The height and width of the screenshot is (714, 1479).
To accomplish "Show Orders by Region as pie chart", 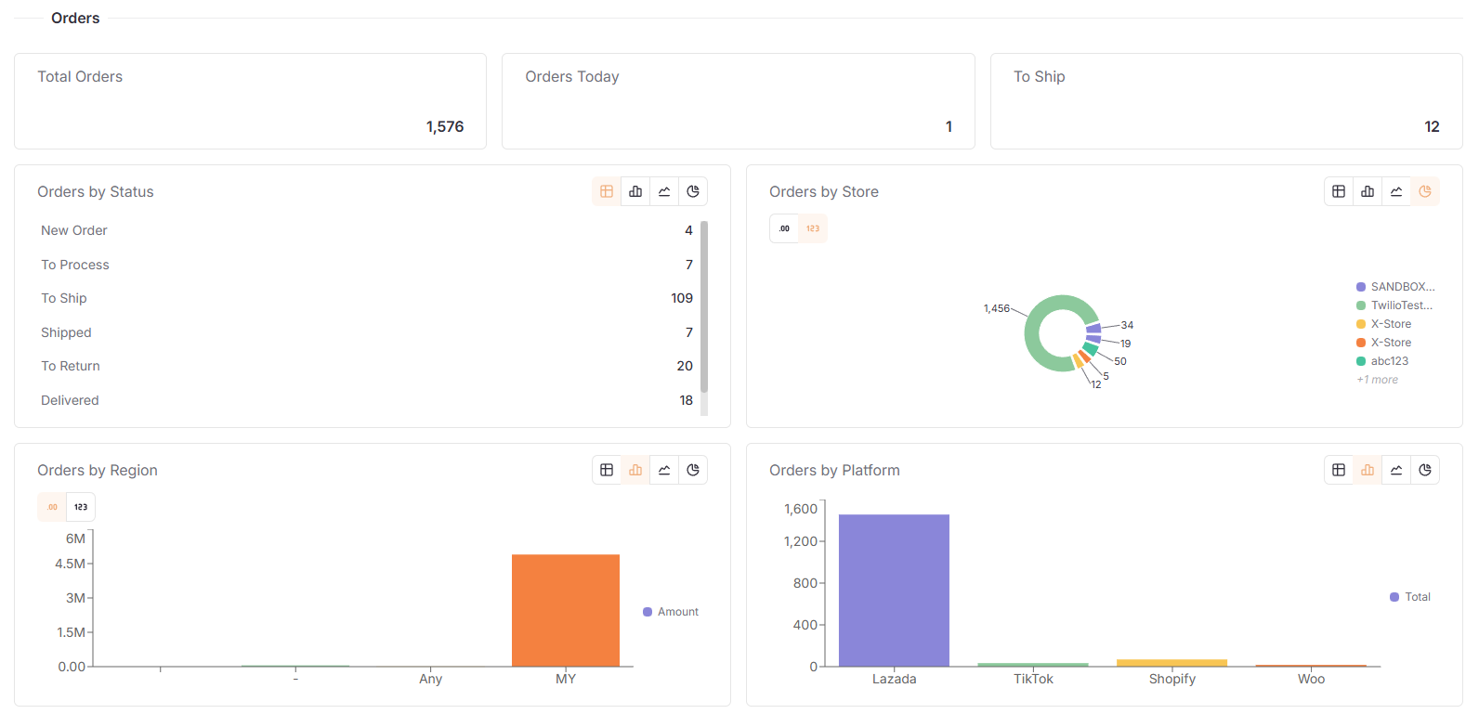I will (x=693, y=470).
